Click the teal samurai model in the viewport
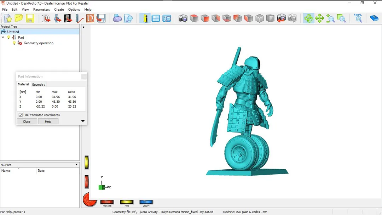This screenshot has height=215, width=382. click(246, 111)
